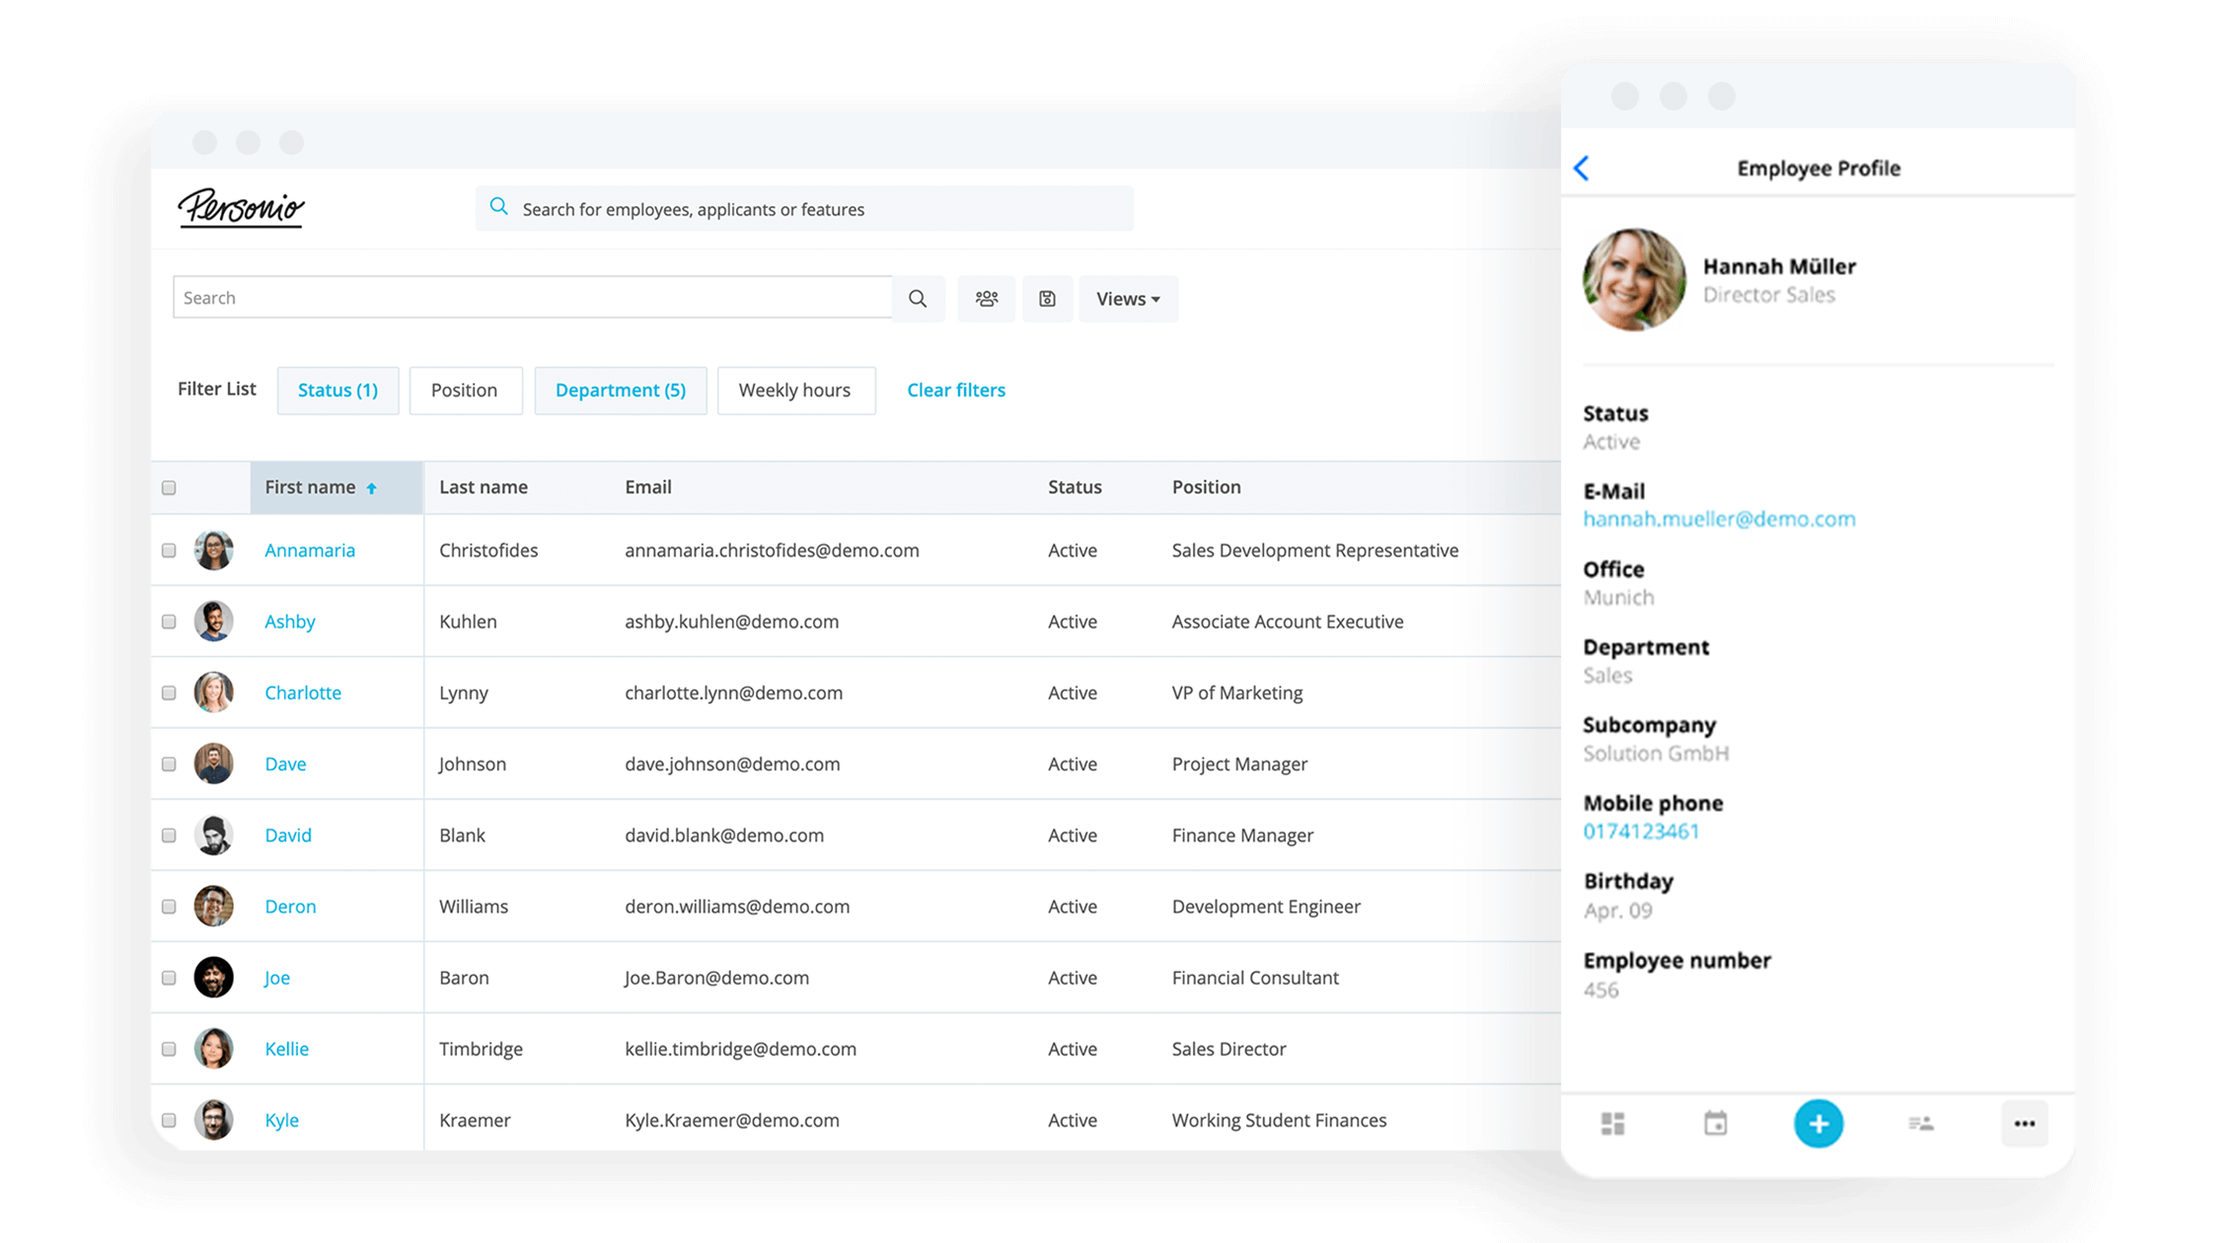Toggle the checkbox next to Annamaria

(x=170, y=549)
